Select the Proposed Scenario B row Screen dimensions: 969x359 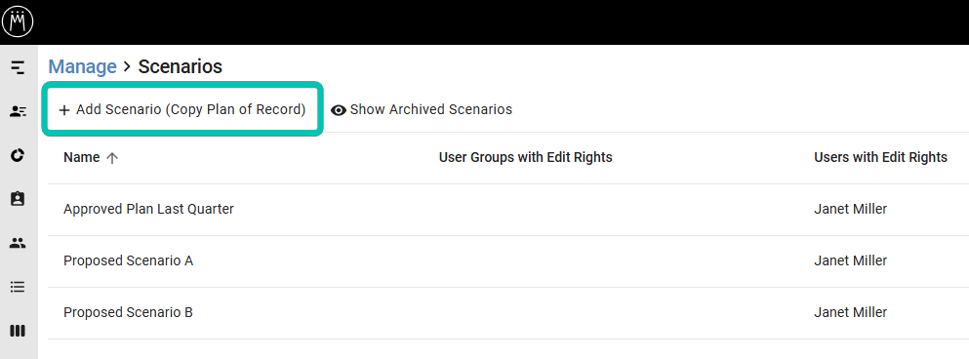pos(508,312)
